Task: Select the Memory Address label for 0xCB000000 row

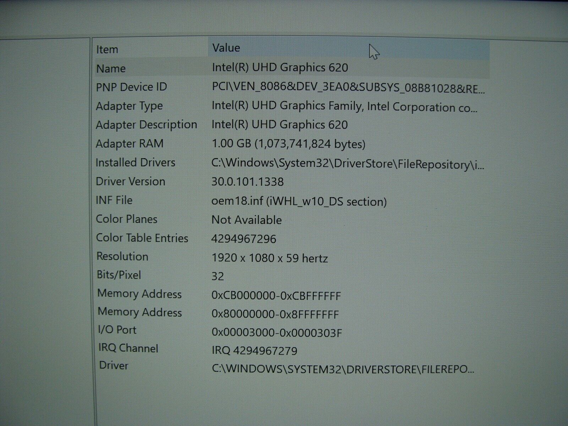Action: pyautogui.click(x=140, y=294)
